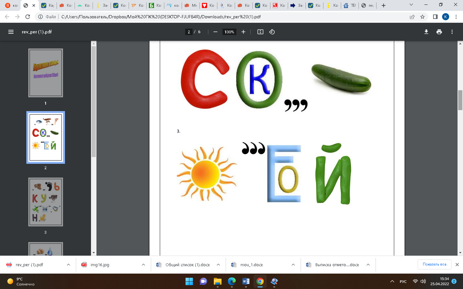Select page 3 thumbnail
The width and height of the screenshot is (463, 289).
pos(46,202)
